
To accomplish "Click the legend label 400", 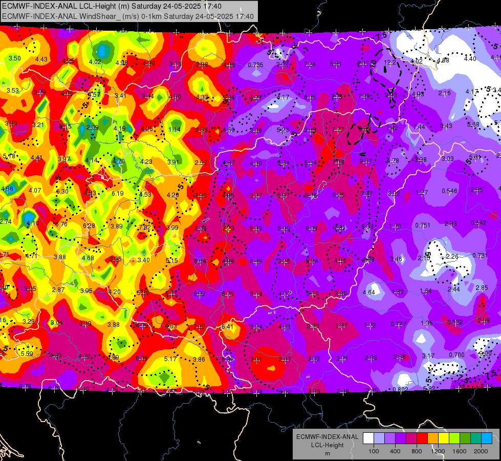I will 395,451.
